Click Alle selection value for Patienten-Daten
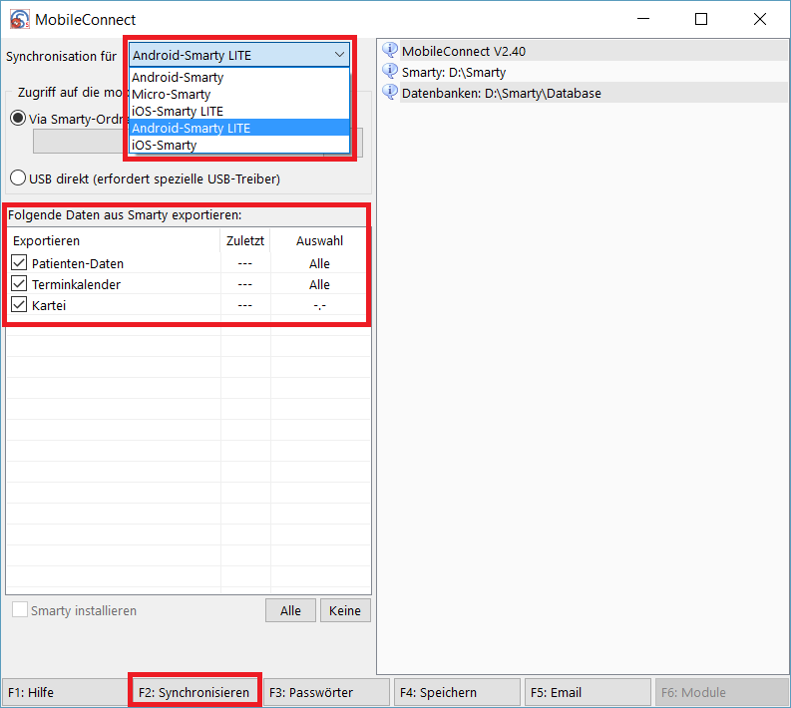The width and height of the screenshot is (791, 708). point(319,263)
